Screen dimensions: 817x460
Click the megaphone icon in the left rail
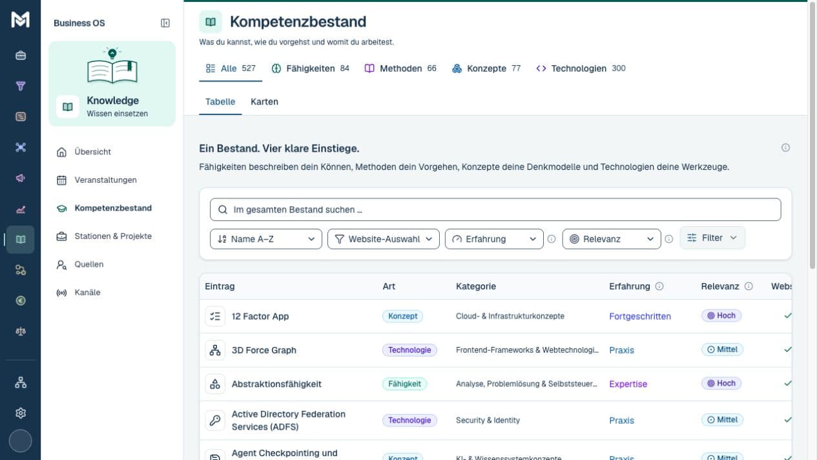(x=21, y=178)
